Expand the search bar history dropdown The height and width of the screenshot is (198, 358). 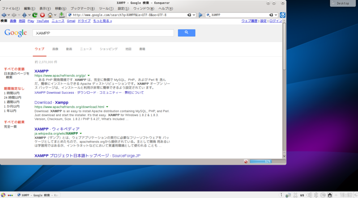pos(276,15)
